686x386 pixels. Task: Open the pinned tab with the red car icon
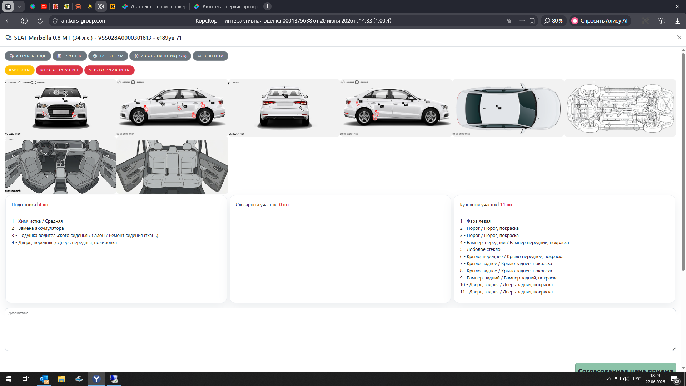(44, 6)
